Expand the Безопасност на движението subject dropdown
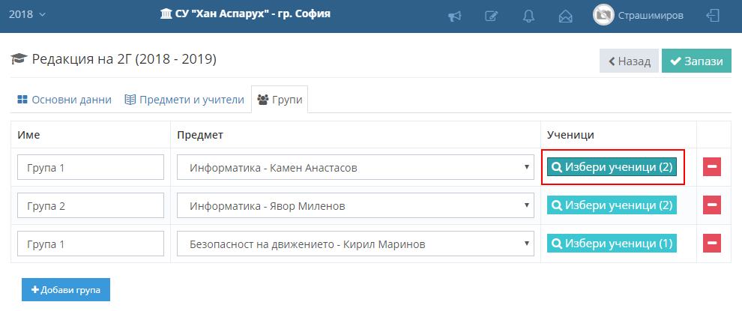The image size is (742, 311). pyautogui.click(x=355, y=244)
